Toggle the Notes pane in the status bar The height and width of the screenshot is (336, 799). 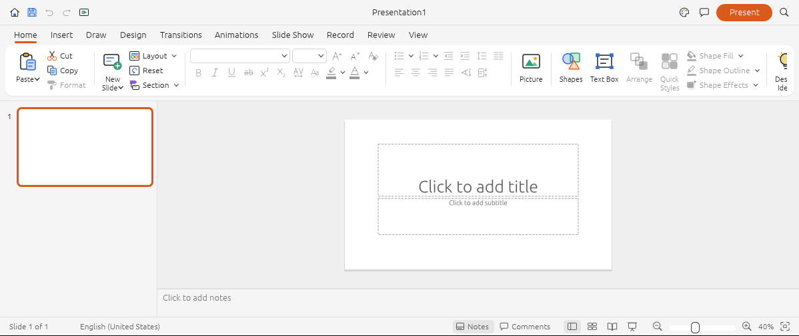pos(472,327)
